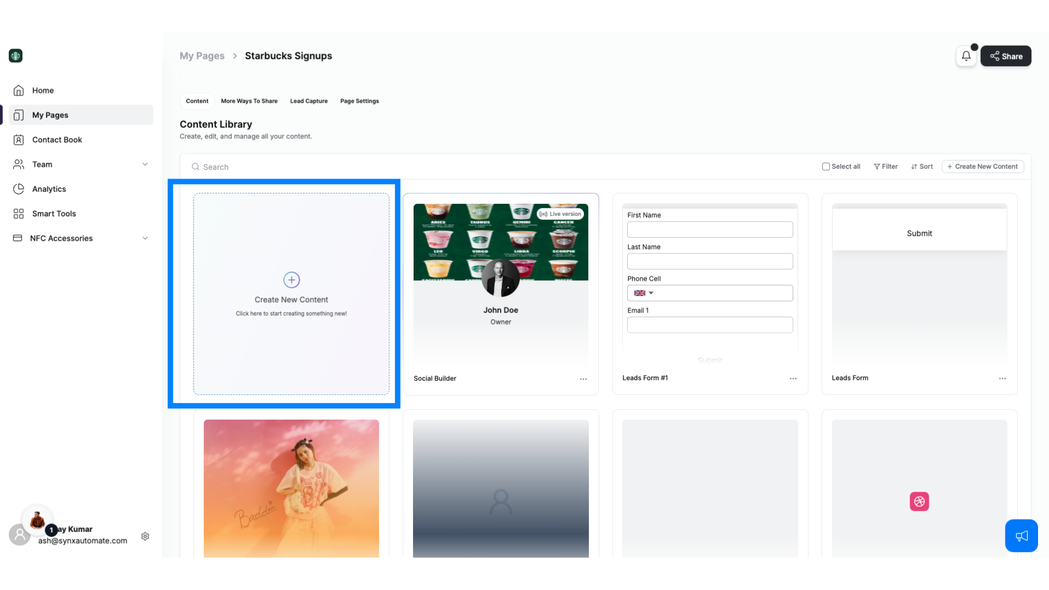
Task: Click the search magnifier icon
Action: pyautogui.click(x=195, y=167)
